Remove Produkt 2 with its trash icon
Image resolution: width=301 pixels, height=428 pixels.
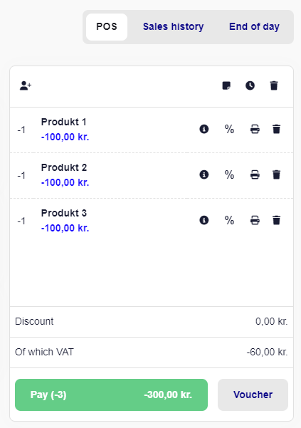[277, 174]
